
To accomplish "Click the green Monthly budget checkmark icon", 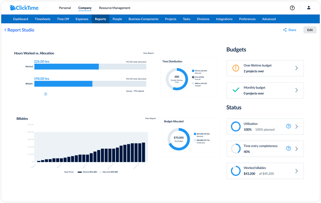I will 236,90.
